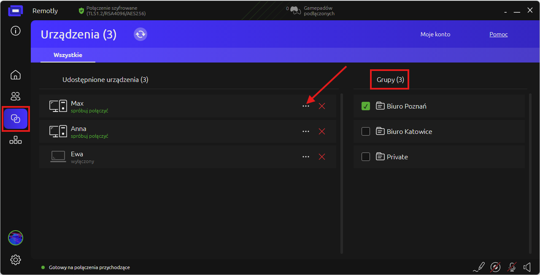Check the Biuro Katowice group checkbox
Image resolution: width=540 pixels, height=275 pixels.
pos(366,131)
